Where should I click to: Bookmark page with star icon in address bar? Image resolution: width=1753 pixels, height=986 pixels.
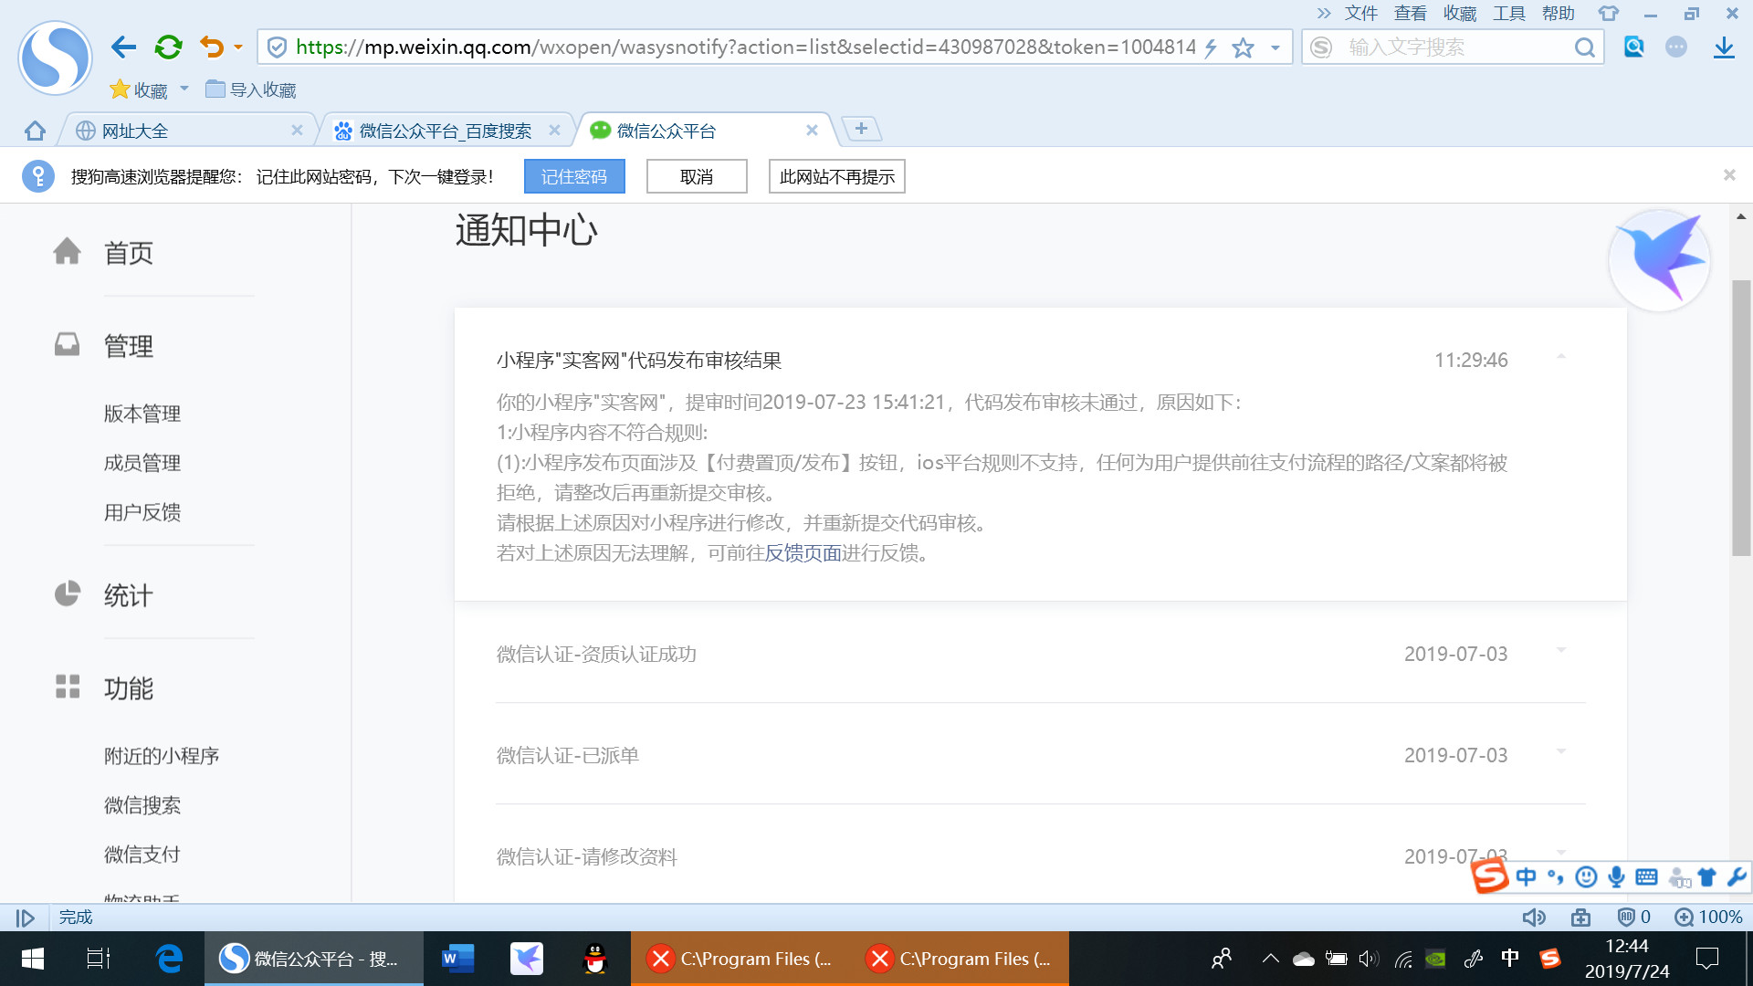coord(1243,47)
